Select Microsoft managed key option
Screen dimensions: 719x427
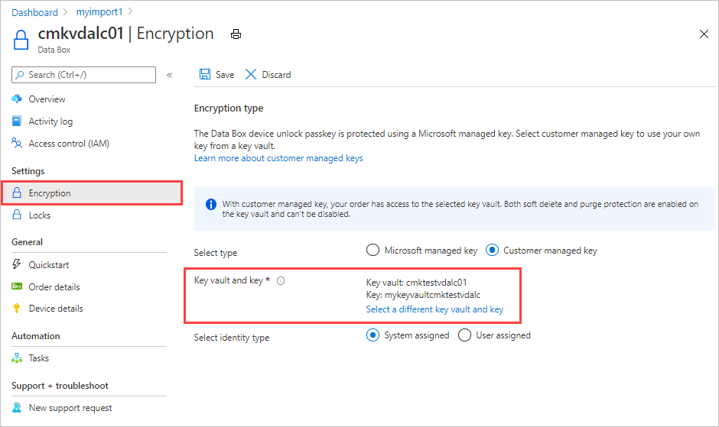(x=373, y=250)
